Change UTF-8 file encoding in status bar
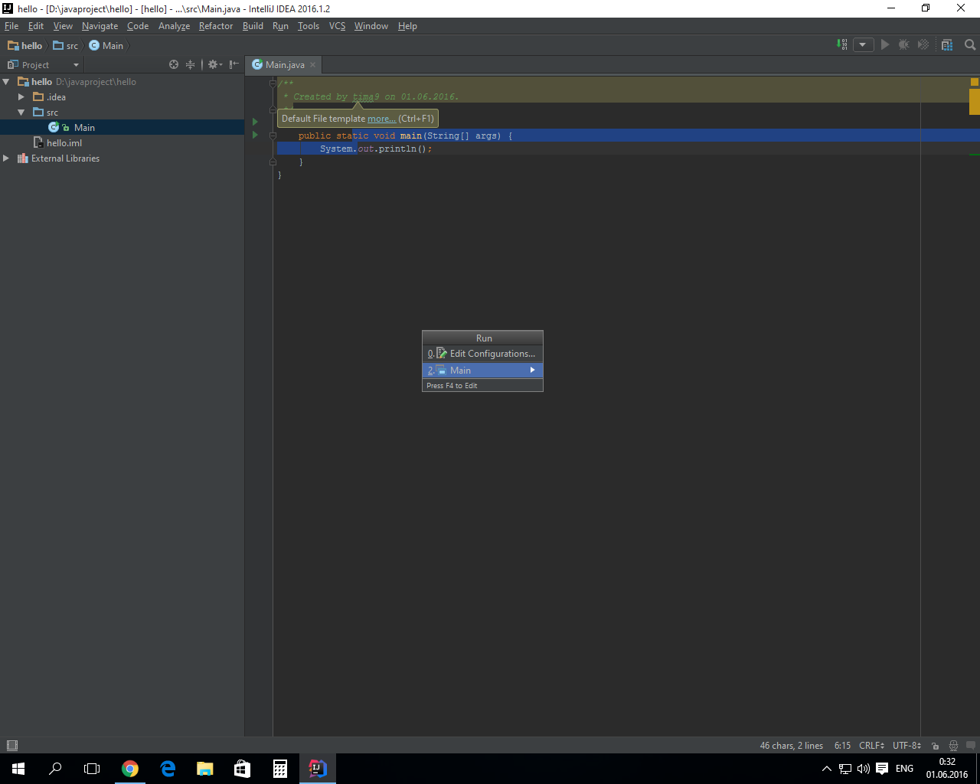The width and height of the screenshot is (980, 784). pyautogui.click(x=906, y=746)
